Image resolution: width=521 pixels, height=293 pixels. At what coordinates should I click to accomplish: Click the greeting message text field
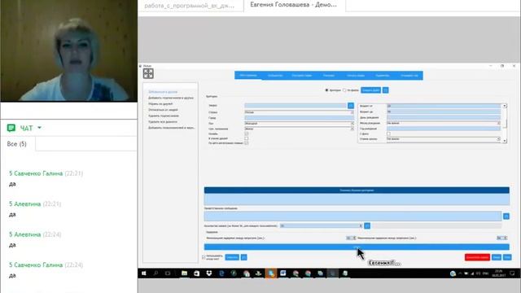pyautogui.click(x=352, y=216)
